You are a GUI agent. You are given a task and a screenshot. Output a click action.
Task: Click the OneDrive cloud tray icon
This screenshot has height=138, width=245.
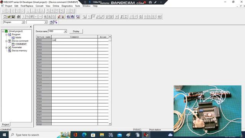170,135
